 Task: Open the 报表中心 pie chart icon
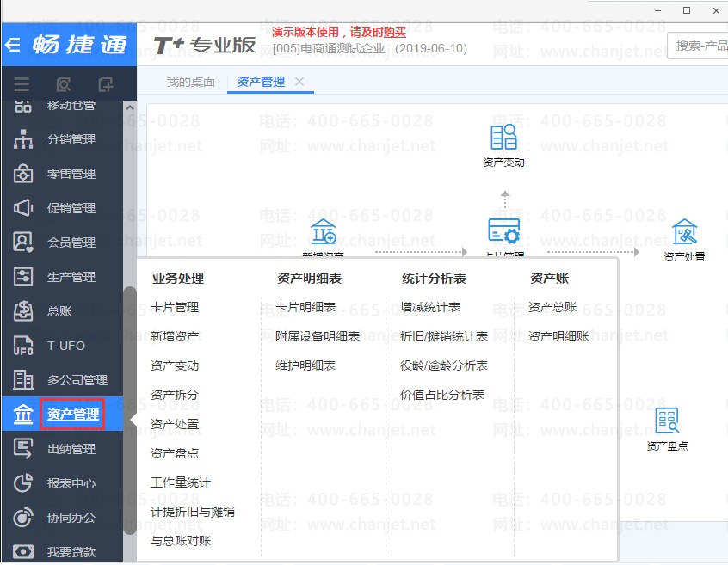coord(22,483)
